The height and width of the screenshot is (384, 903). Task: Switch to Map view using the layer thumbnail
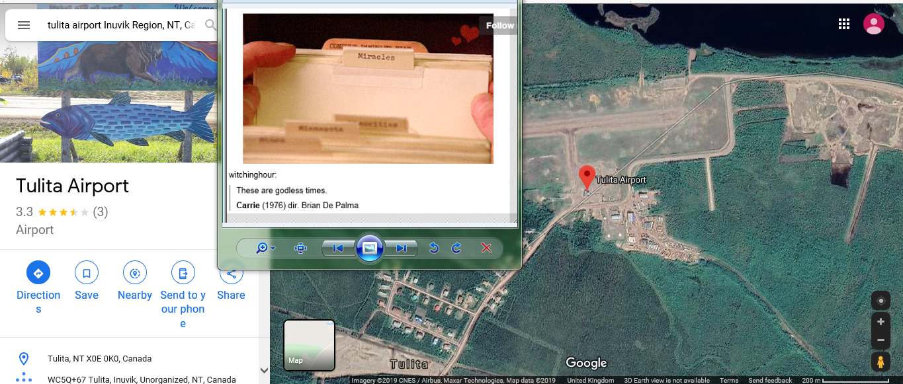click(x=309, y=345)
